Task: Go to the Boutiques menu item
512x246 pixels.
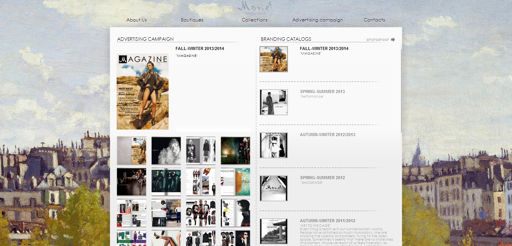Action: (192, 20)
